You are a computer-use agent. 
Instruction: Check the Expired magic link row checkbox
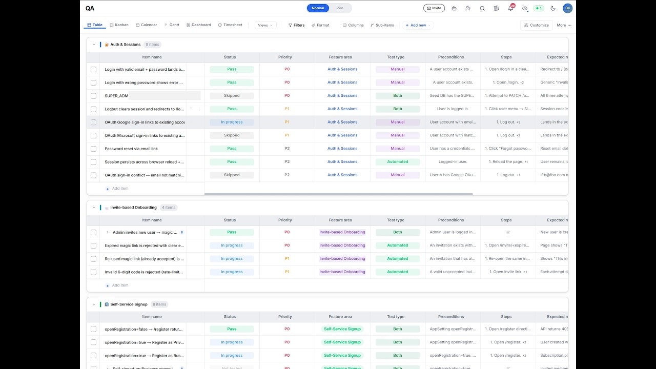[93, 245]
